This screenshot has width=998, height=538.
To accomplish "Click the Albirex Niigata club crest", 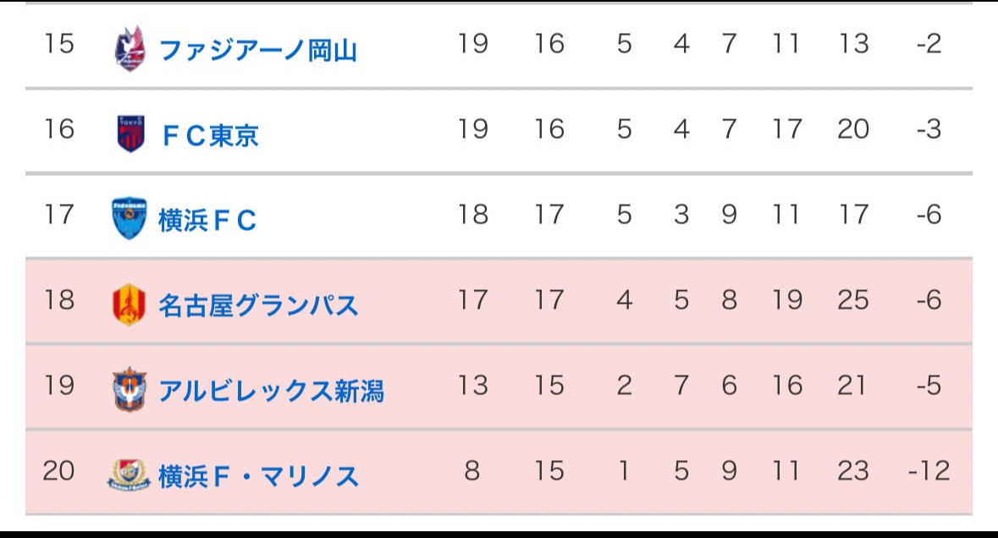I will coord(130,388).
